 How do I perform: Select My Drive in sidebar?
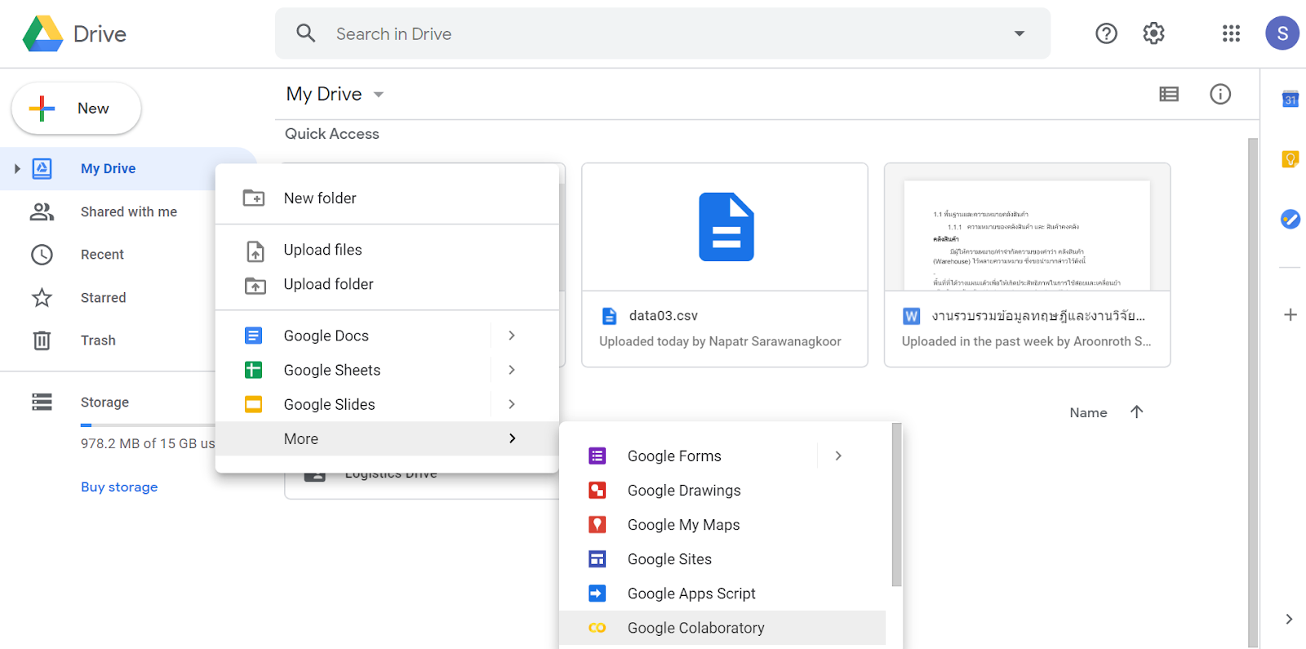tap(108, 169)
